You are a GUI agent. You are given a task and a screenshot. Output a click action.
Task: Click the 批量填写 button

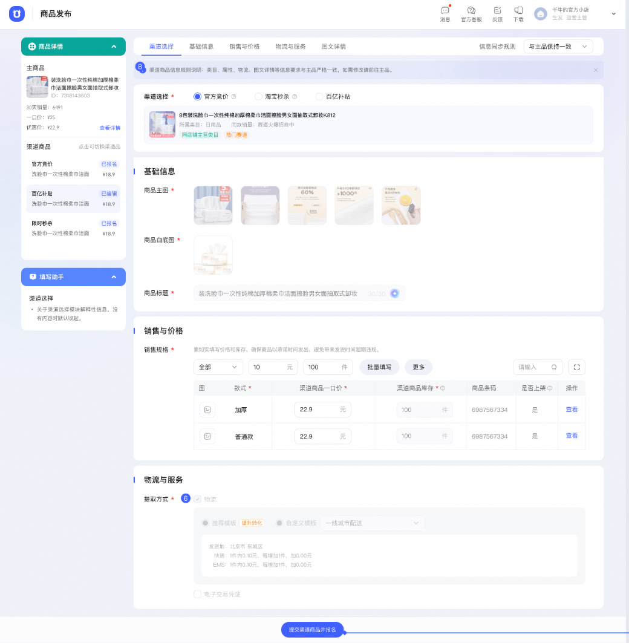point(379,367)
